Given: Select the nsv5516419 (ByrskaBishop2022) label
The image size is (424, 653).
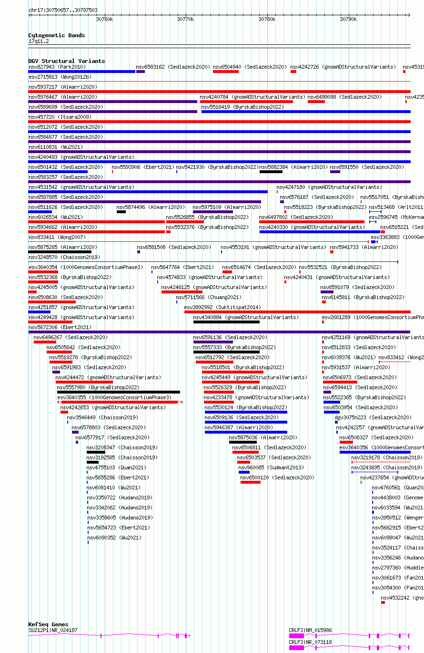Looking at the screenshot, I should 242,107.
